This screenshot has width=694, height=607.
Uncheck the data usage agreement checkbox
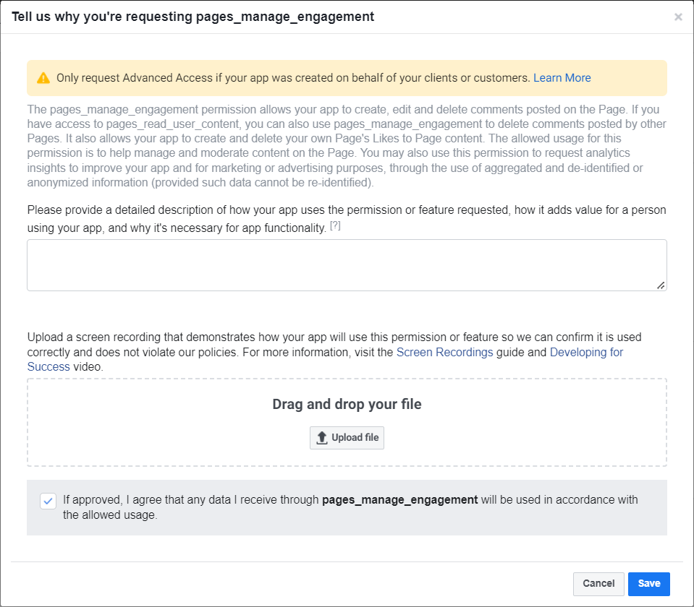tap(48, 500)
